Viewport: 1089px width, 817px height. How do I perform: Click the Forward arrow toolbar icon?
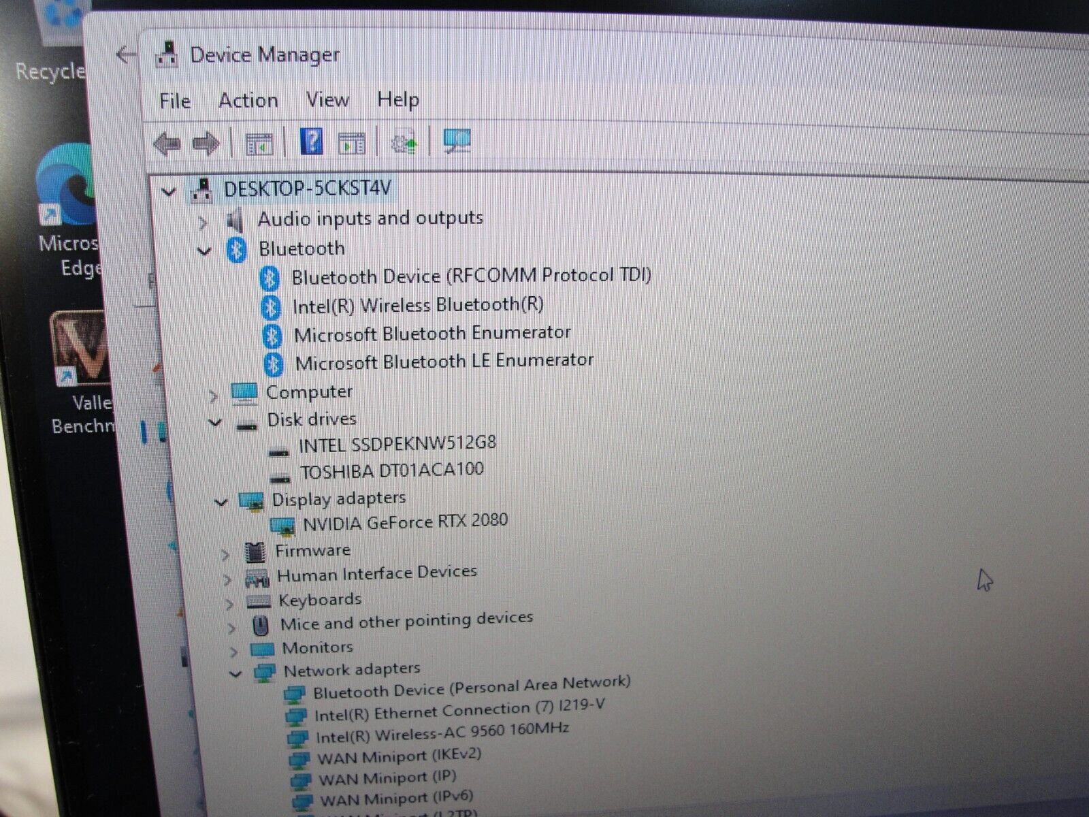coord(206,143)
